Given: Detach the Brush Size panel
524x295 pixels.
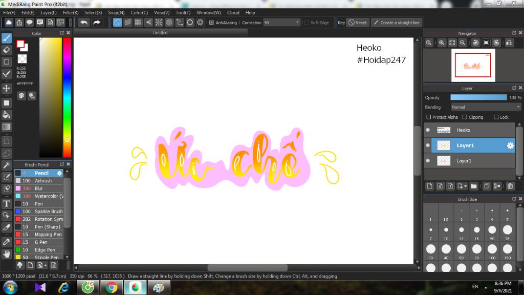Looking at the screenshot, I should [x=514, y=199].
